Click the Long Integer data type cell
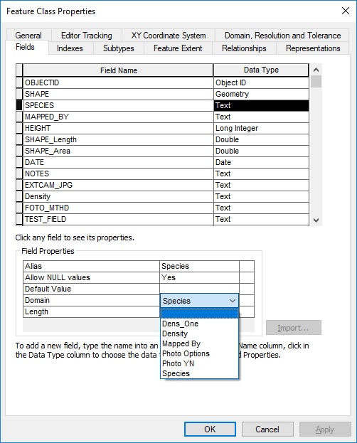The width and height of the screenshot is (357, 443). pyautogui.click(x=261, y=128)
